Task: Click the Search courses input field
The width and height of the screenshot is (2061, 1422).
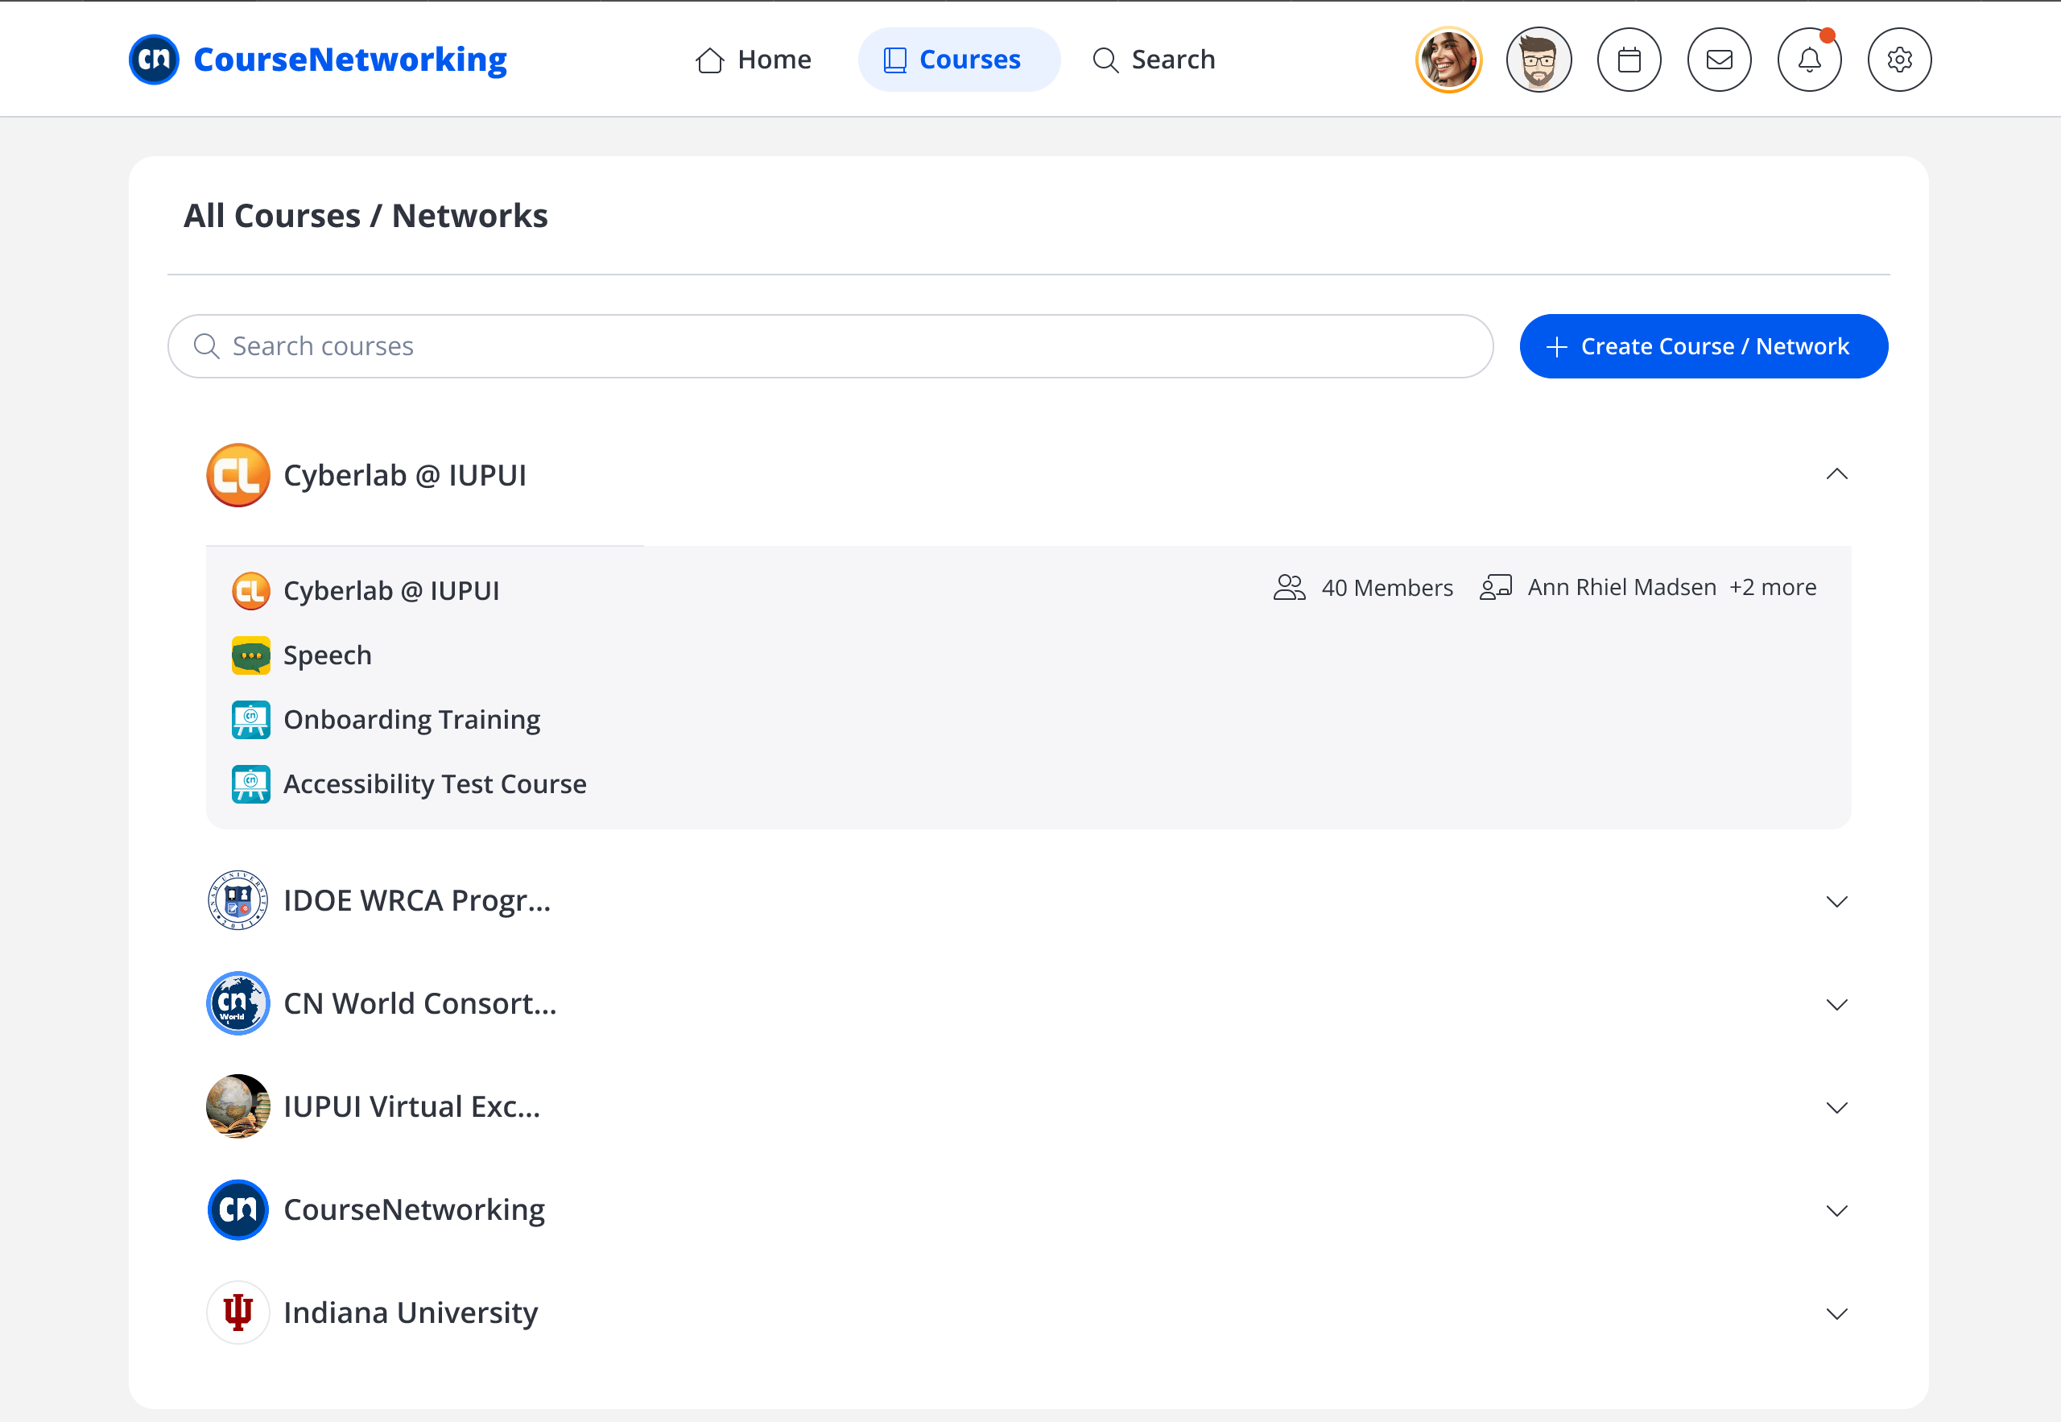Action: pyautogui.click(x=830, y=346)
